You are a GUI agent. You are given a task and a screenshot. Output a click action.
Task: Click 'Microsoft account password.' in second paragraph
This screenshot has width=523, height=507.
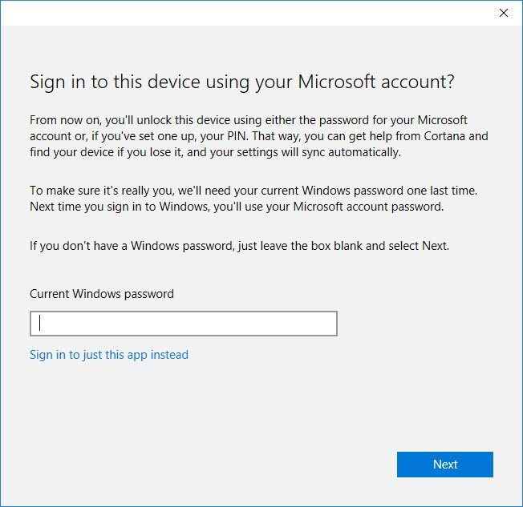tap(368, 207)
